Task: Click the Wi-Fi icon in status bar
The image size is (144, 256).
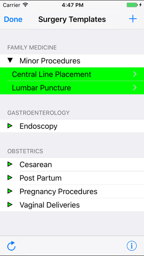Action: point(25,5)
